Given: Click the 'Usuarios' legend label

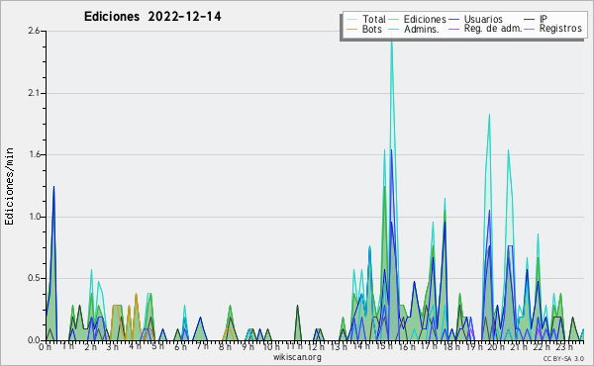Looking at the screenshot, I should (x=483, y=19).
